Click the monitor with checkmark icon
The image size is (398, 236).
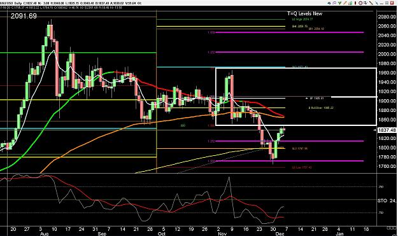click(x=366, y=3)
